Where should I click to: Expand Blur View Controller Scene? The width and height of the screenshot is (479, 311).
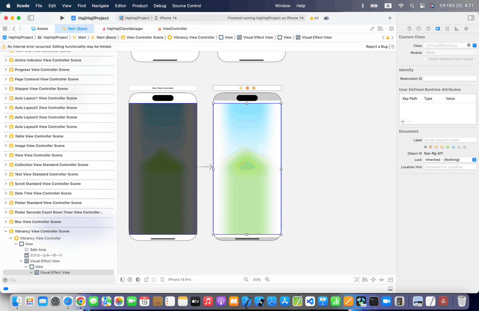click(x=6, y=222)
